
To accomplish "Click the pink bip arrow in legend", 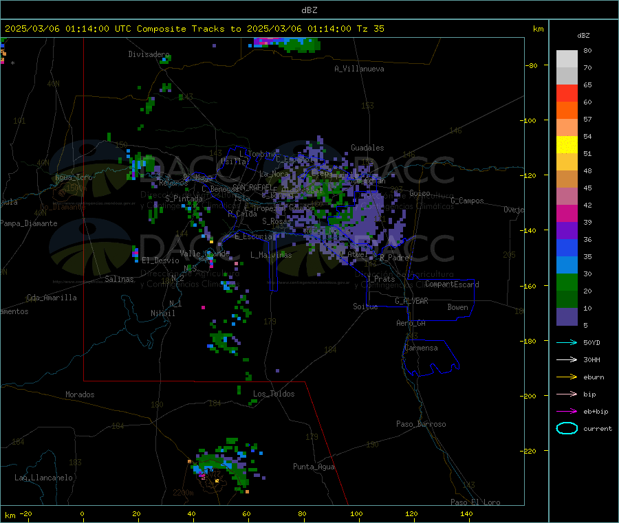I will (x=567, y=394).
